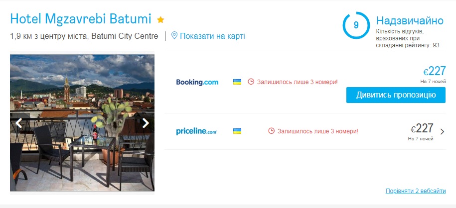This screenshot has width=456, height=208.
Task: Click the Дивитись пропозицію button
Action: tap(396, 95)
